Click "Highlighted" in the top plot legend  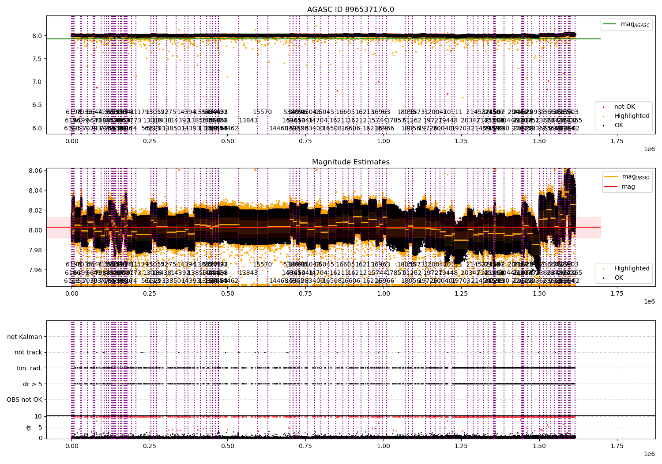pos(632,116)
